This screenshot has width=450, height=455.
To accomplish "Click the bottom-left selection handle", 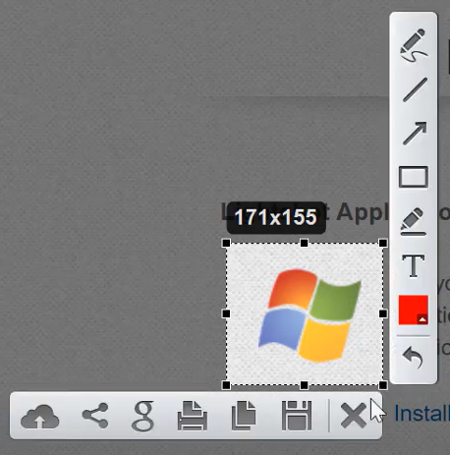I will [226, 385].
